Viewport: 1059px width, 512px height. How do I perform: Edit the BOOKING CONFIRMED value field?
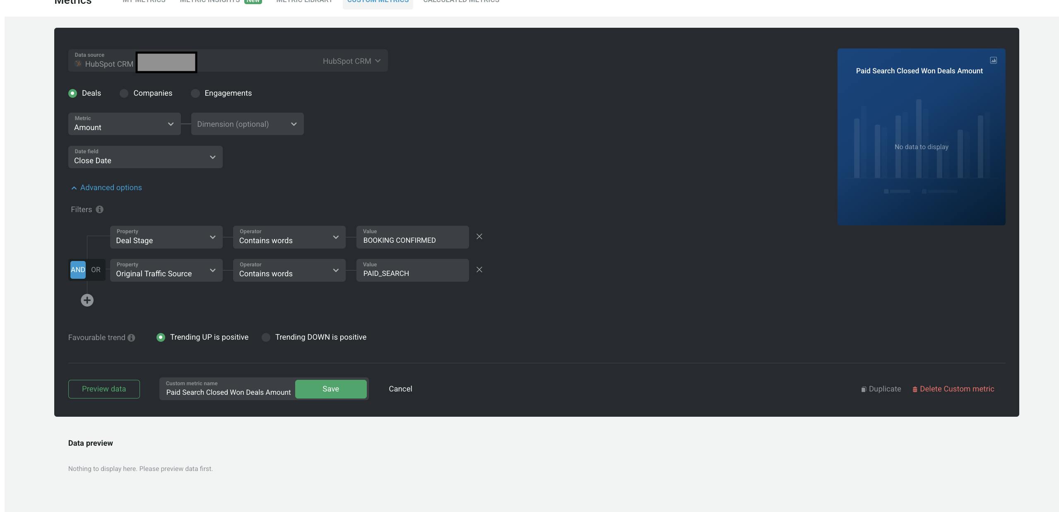pos(412,237)
